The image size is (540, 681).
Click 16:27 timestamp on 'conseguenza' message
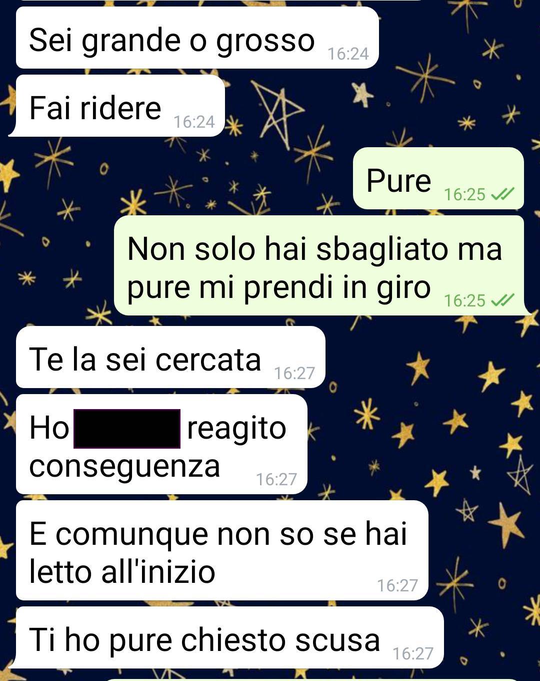point(276,479)
